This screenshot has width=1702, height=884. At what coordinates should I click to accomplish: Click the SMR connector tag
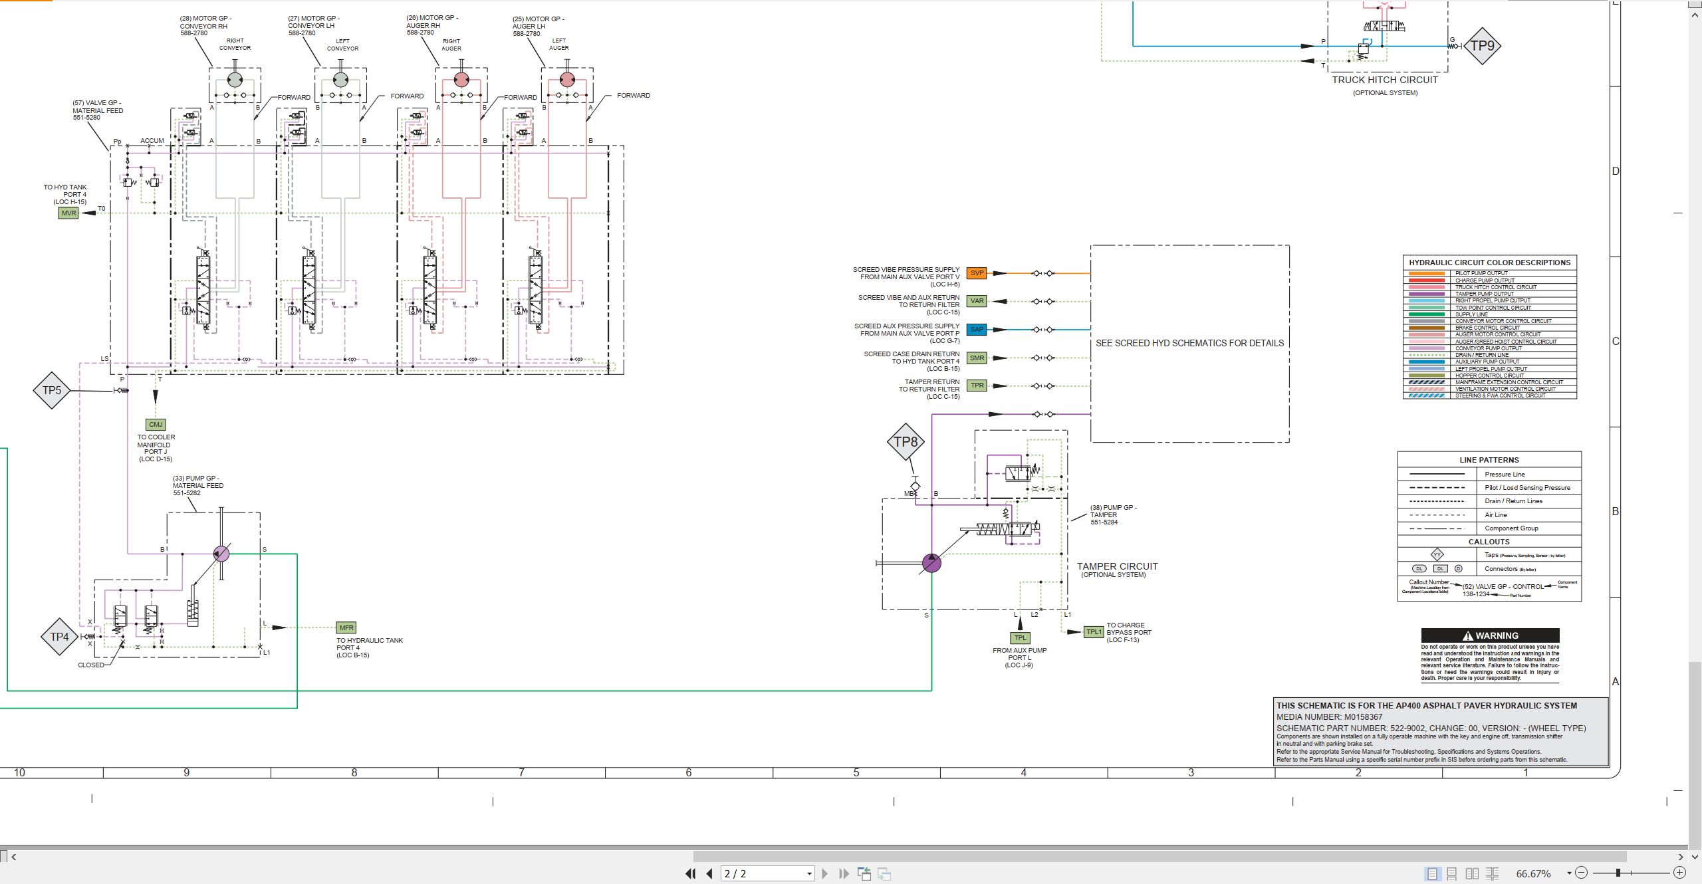977,358
